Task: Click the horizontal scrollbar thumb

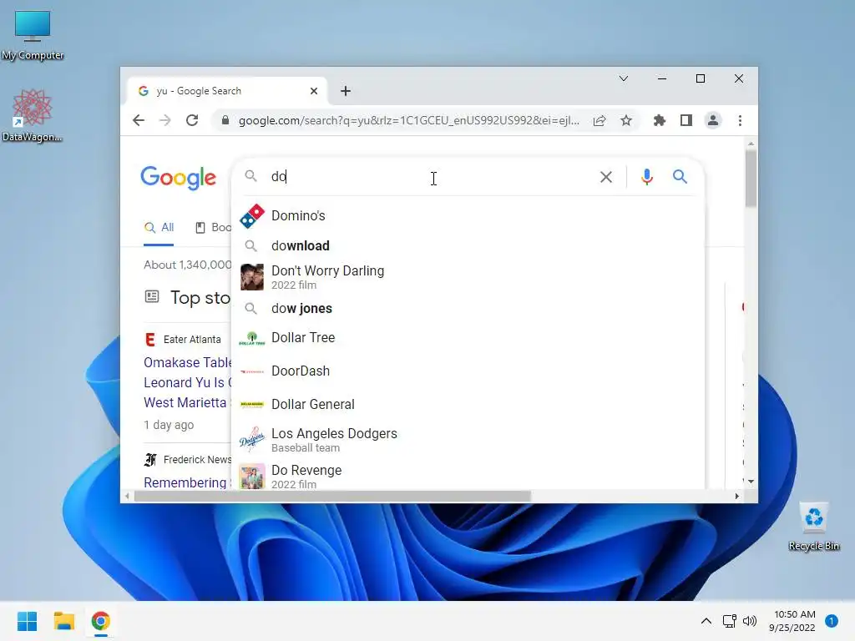Action: pyautogui.click(x=332, y=496)
